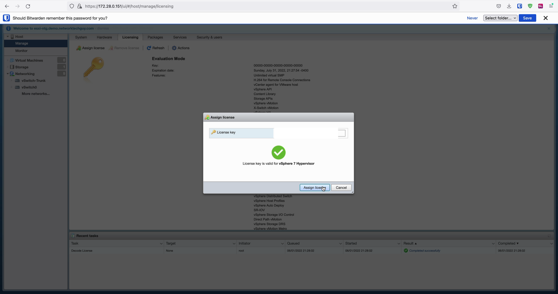
Task: Reload the page with the refresh icon
Action: 28,6
